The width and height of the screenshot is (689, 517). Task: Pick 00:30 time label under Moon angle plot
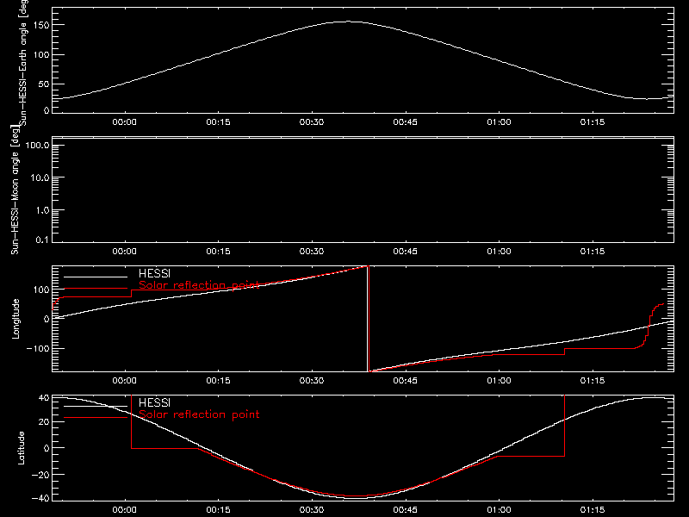[x=312, y=252]
